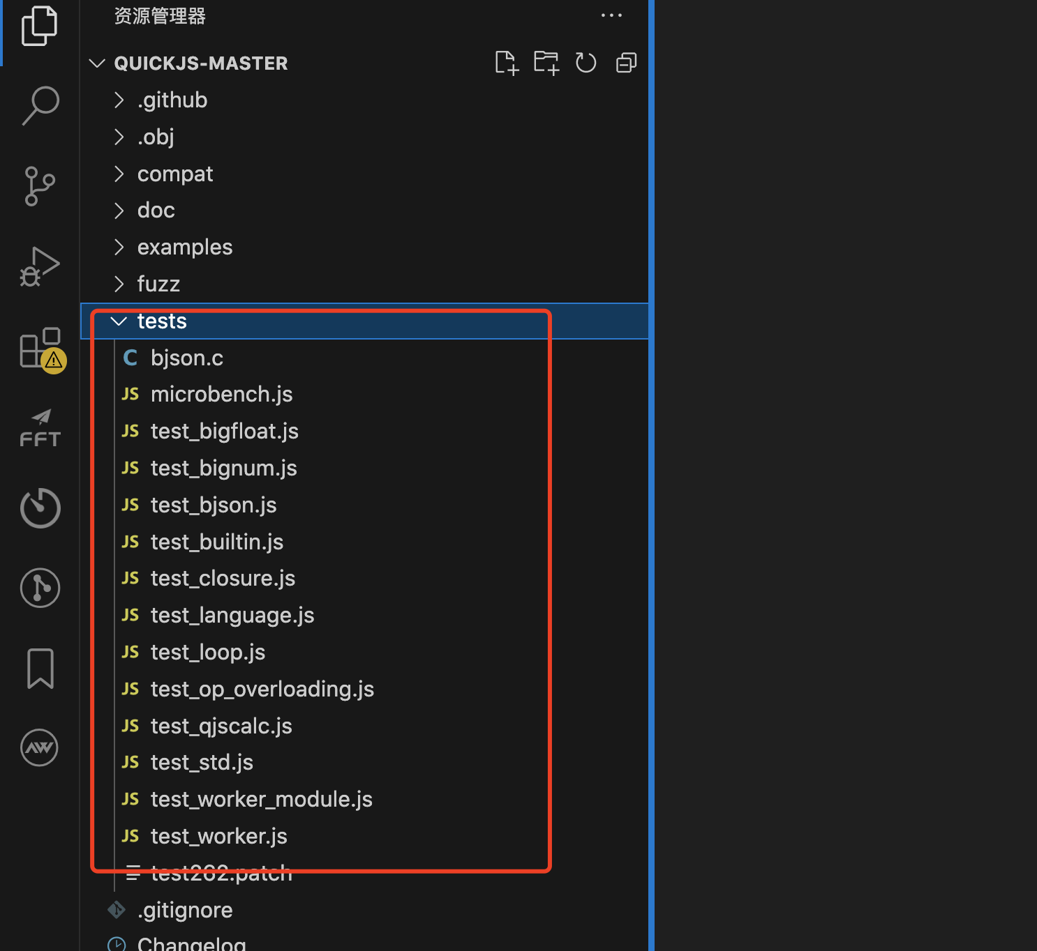The width and height of the screenshot is (1037, 951).
Task: Select the Explorer files icon
Action: point(40,26)
